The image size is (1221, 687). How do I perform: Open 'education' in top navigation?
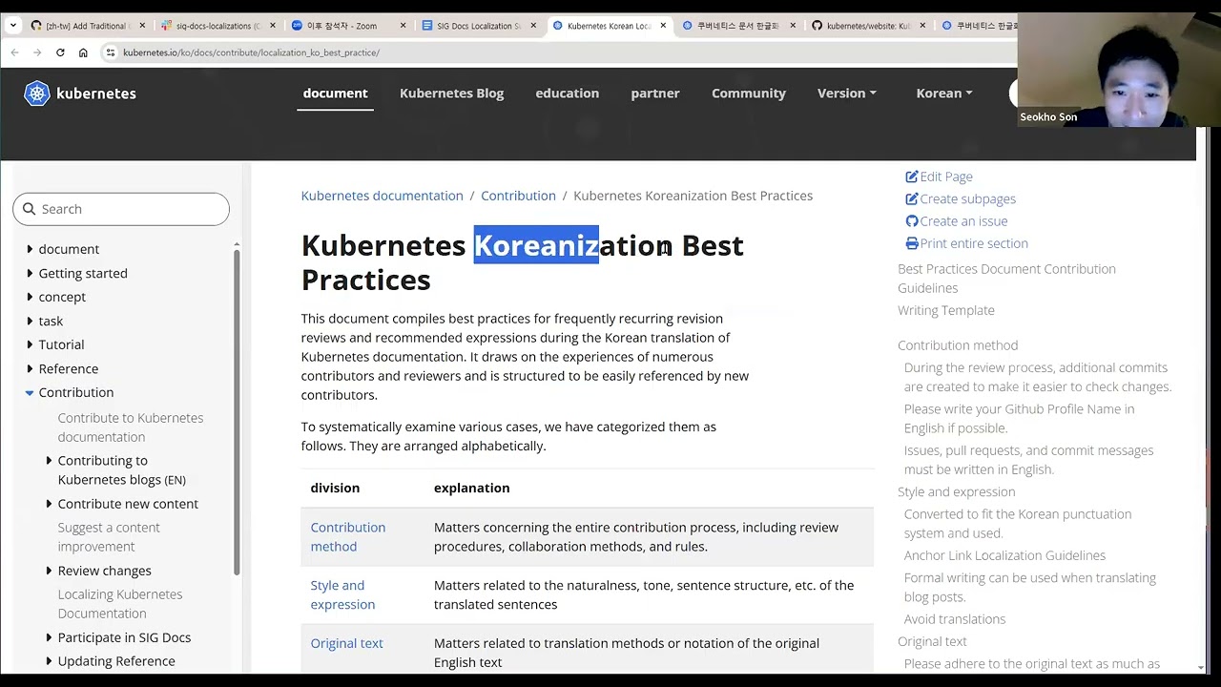click(567, 93)
